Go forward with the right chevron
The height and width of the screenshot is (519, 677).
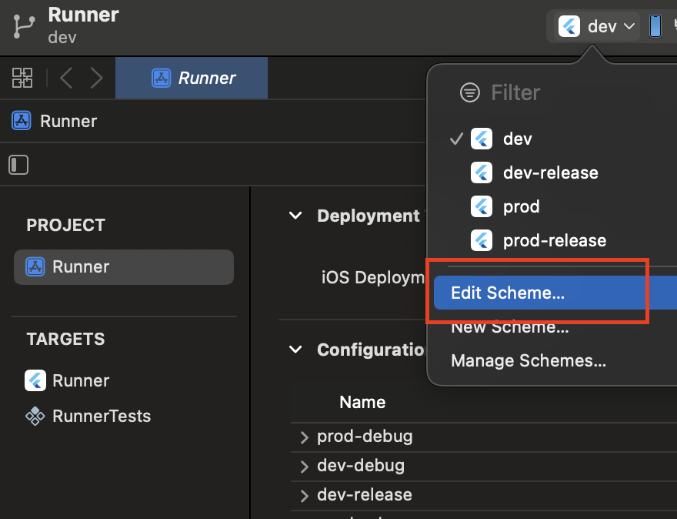tap(96, 79)
